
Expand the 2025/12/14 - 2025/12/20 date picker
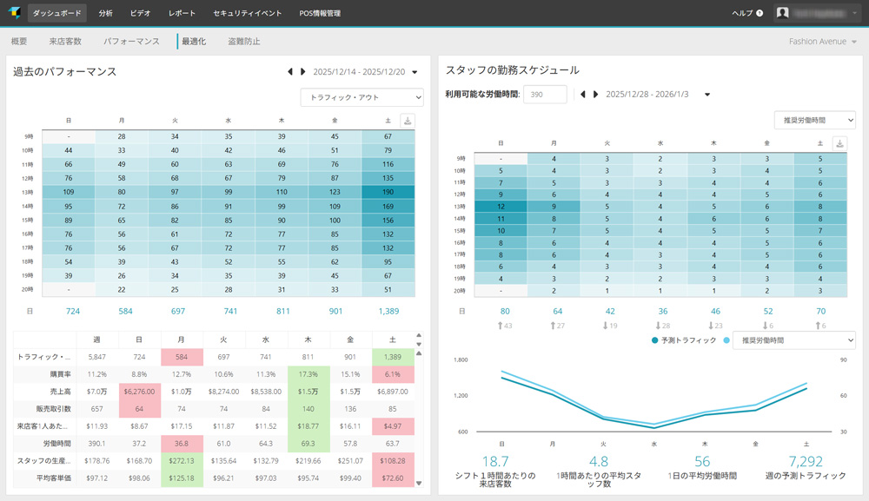(415, 72)
